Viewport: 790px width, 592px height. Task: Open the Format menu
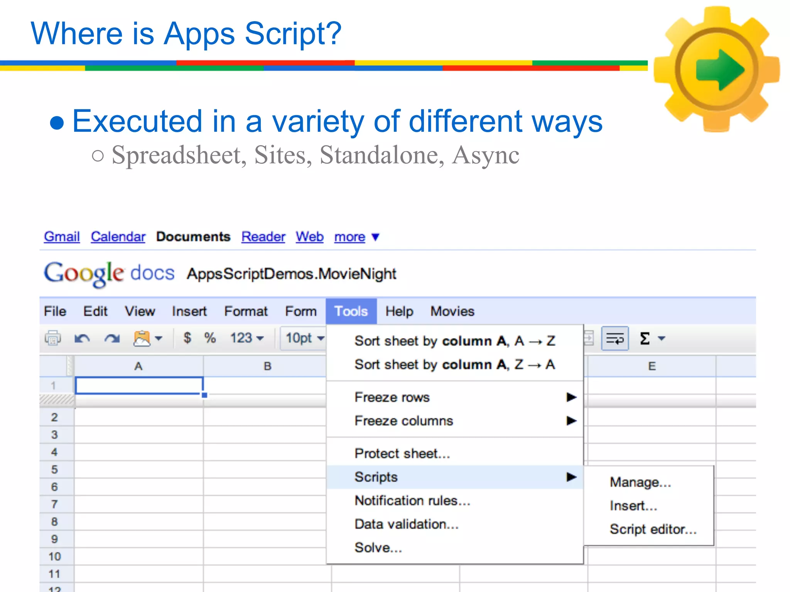tap(246, 311)
